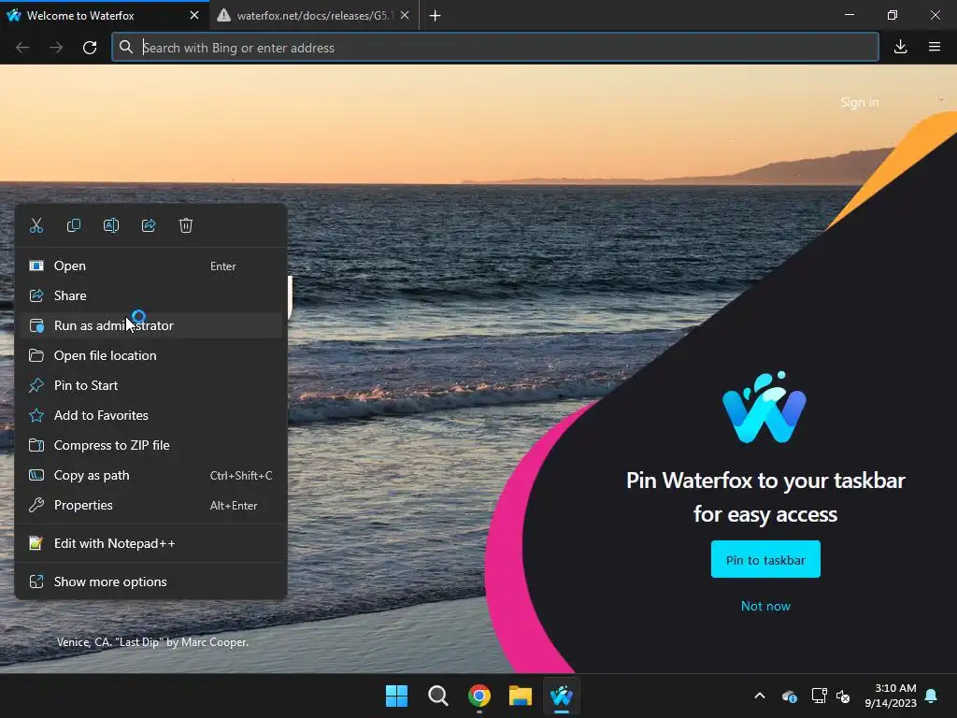Click the Waterfox logo above the heading
957x718 pixels.
tap(764, 407)
